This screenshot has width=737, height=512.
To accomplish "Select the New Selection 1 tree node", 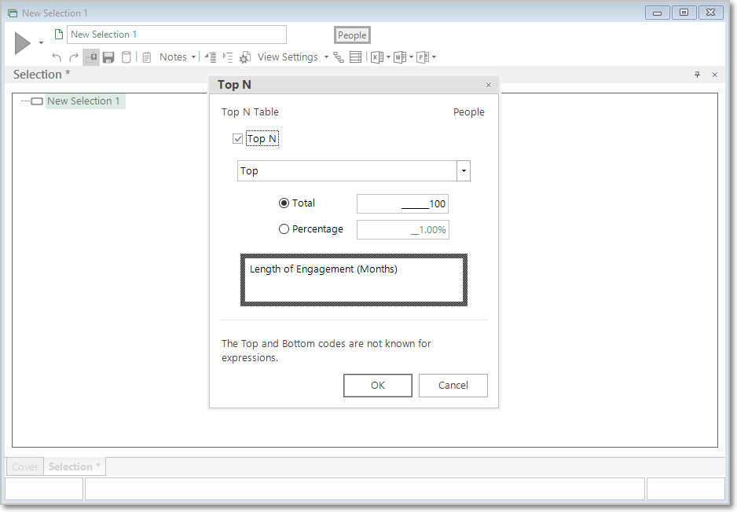I will coord(83,101).
